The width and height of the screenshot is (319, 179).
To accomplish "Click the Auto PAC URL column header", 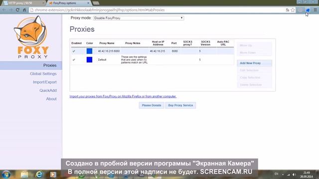I will click(x=223, y=43).
